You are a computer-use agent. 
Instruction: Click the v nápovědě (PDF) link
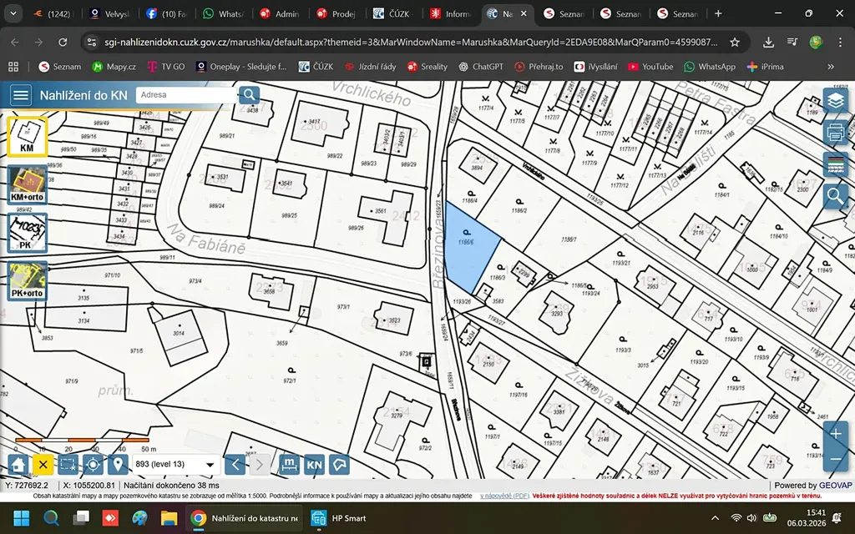(x=503, y=496)
